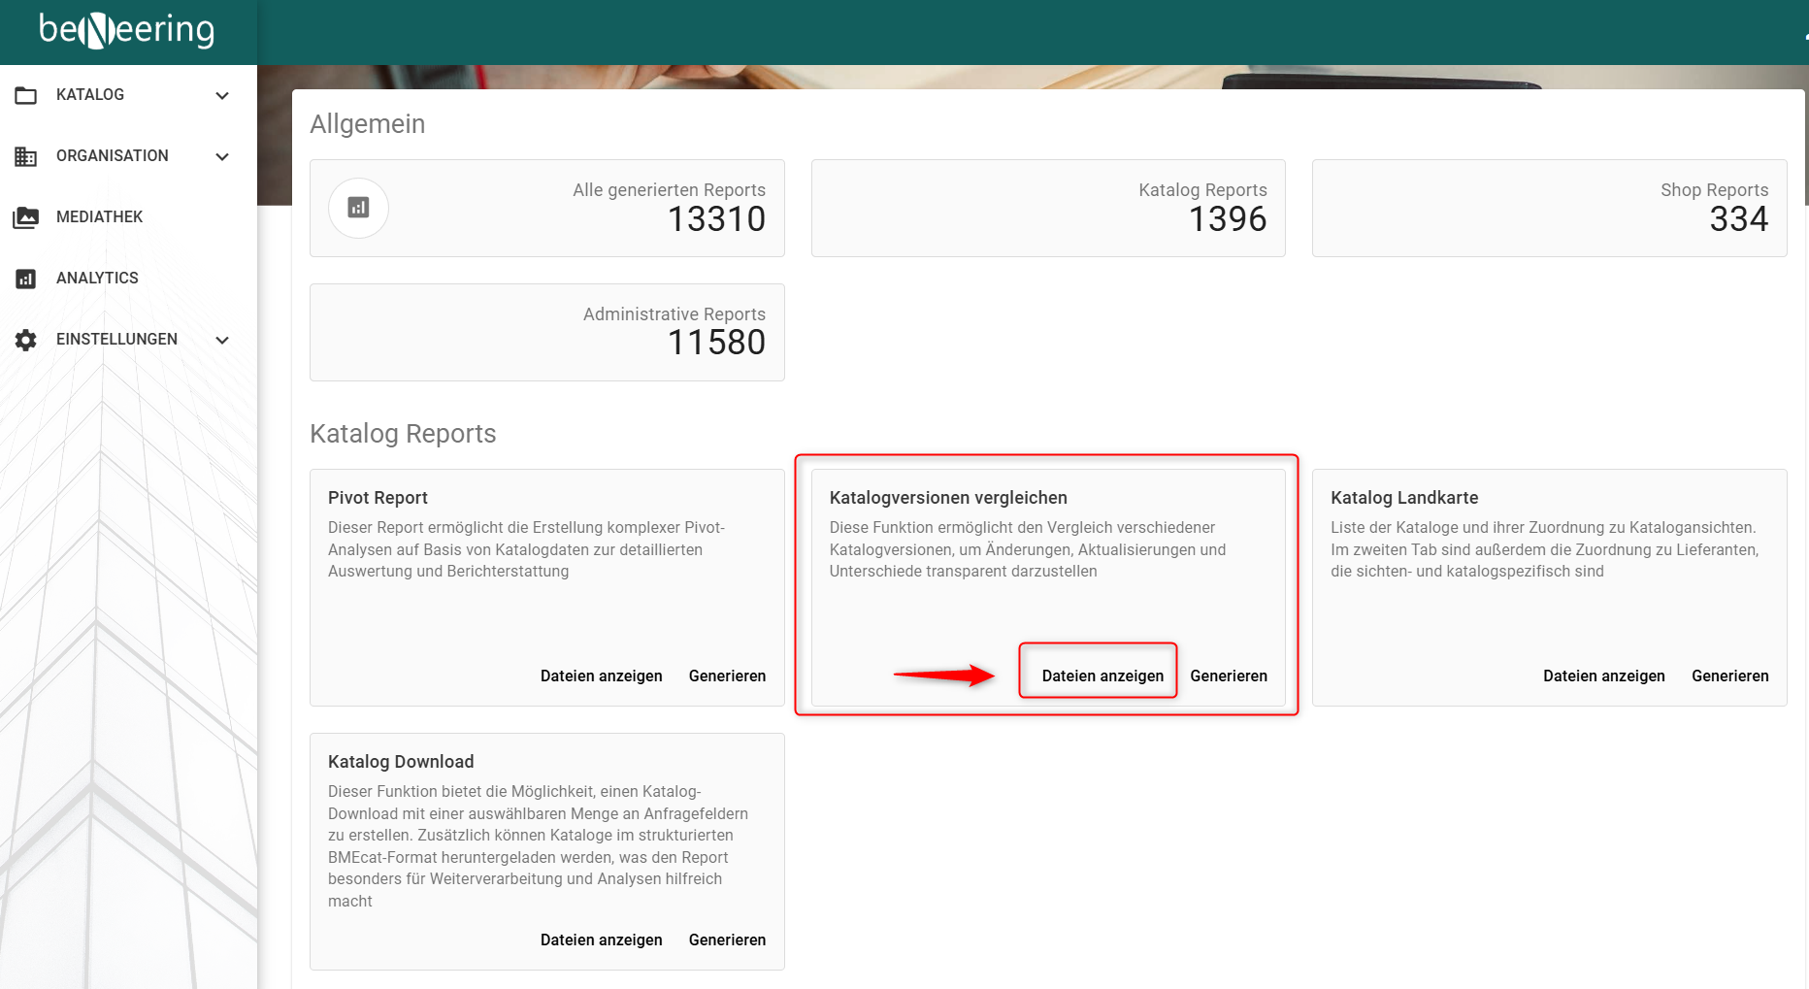Show files for Pivot Report

pos(602,676)
